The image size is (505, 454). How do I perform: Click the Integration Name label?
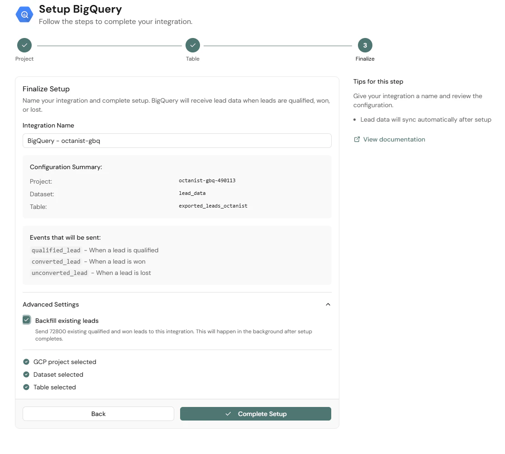click(x=48, y=126)
